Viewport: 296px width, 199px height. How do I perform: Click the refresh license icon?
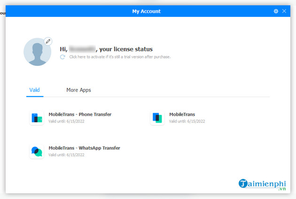pyautogui.click(x=62, y=57)
